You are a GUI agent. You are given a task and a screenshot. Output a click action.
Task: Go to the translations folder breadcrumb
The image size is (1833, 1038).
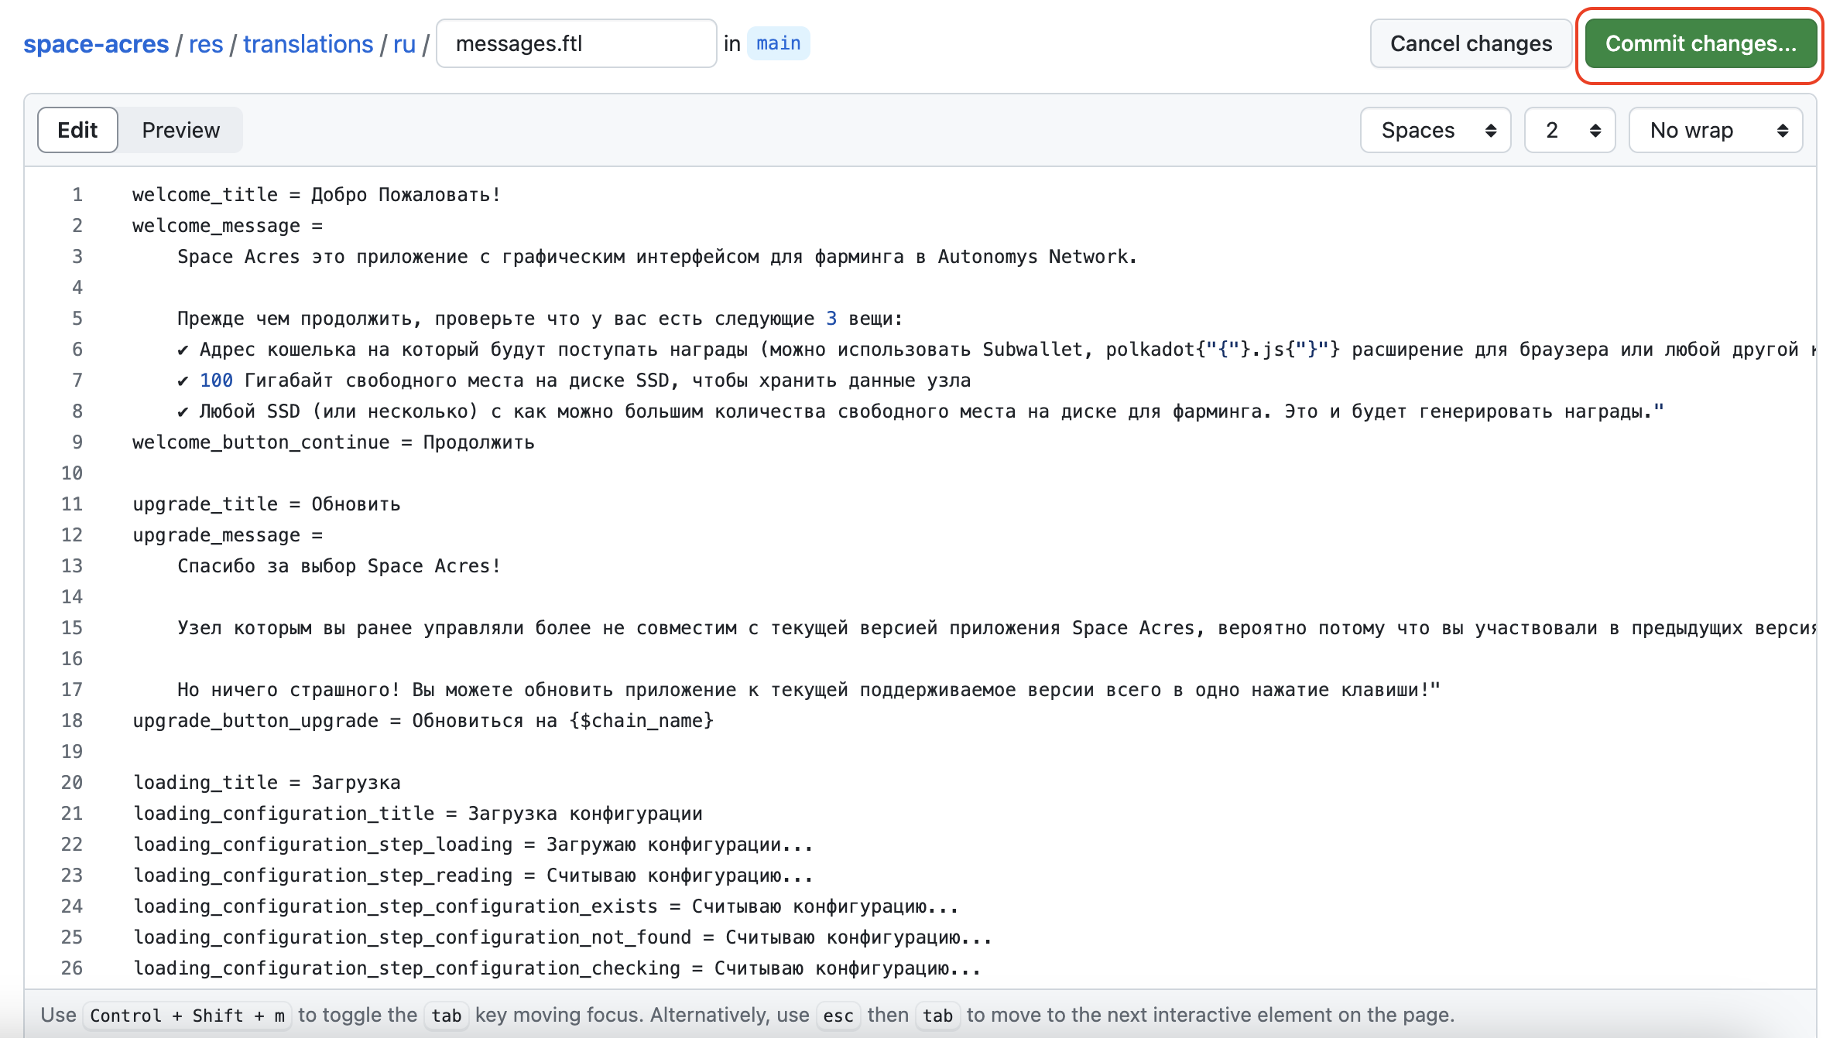point(308,44)
